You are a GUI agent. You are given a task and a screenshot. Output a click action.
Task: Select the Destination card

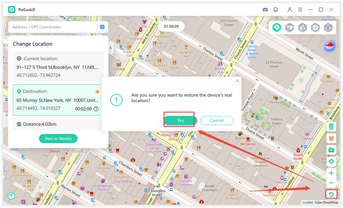coord(58,100)
